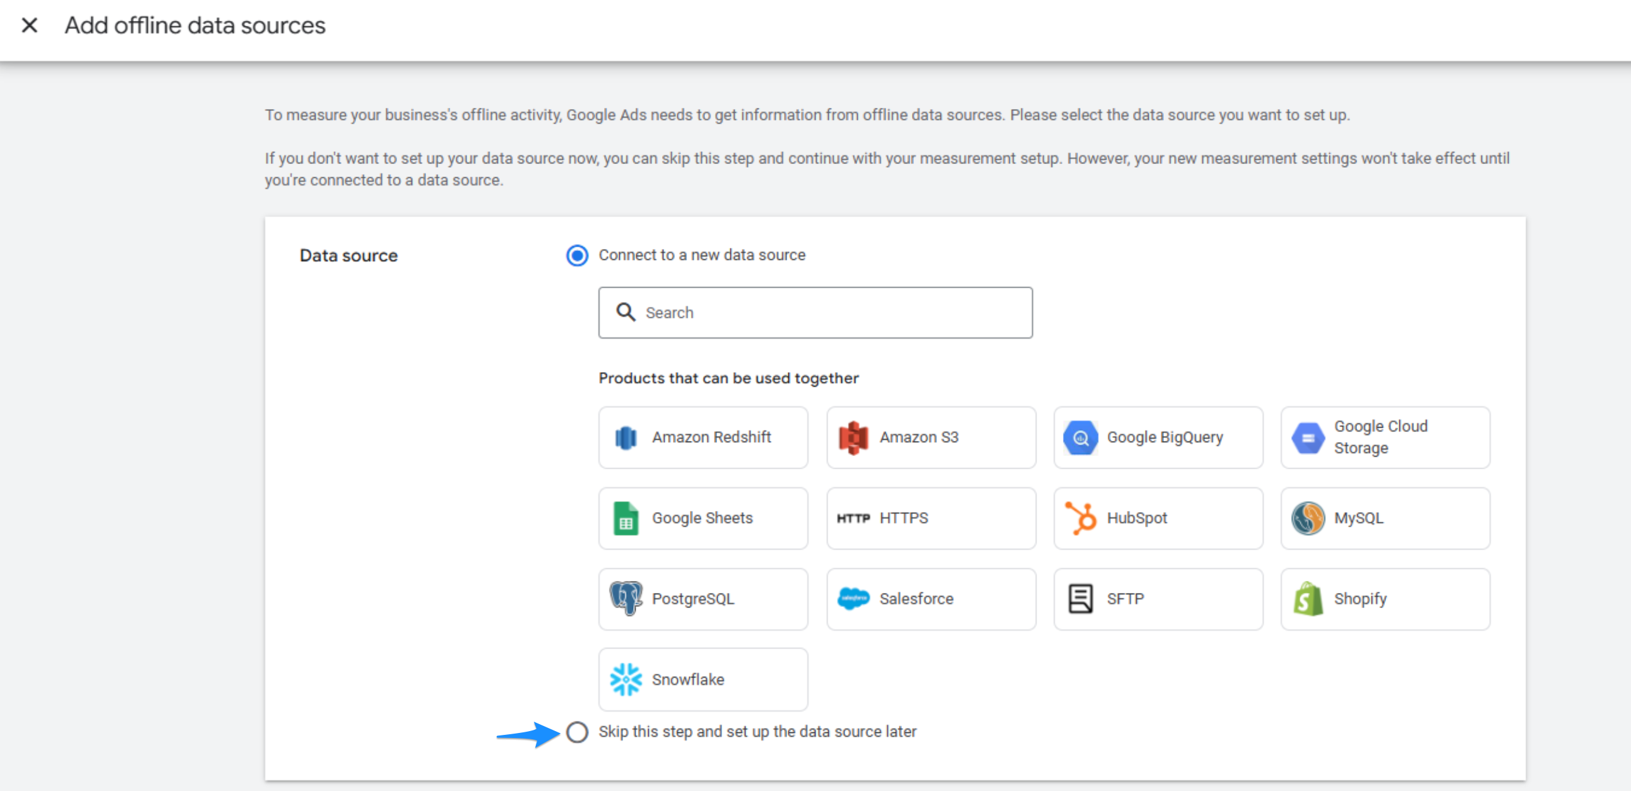Pick the Snowflake label
Viewport: 1631px width, 791px height.
687,679
